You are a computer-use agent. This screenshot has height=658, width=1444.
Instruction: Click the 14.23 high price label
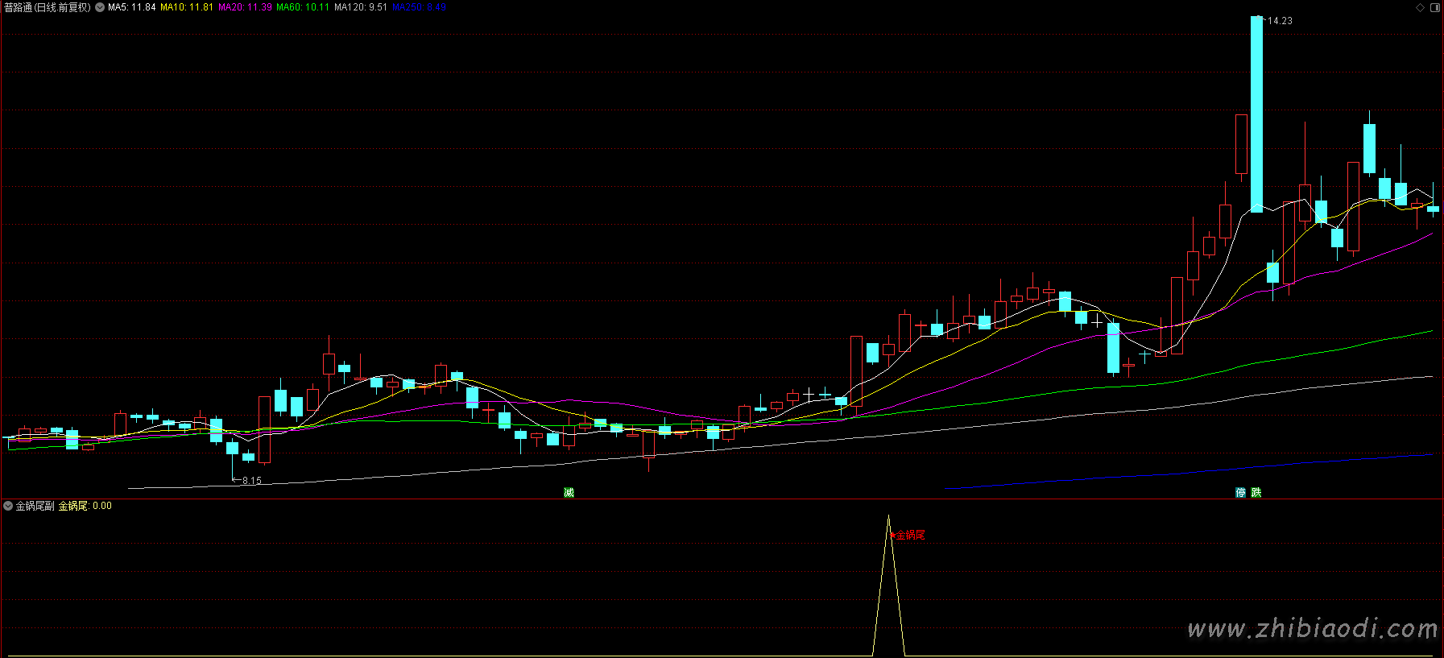click(x=1280, y=21)
